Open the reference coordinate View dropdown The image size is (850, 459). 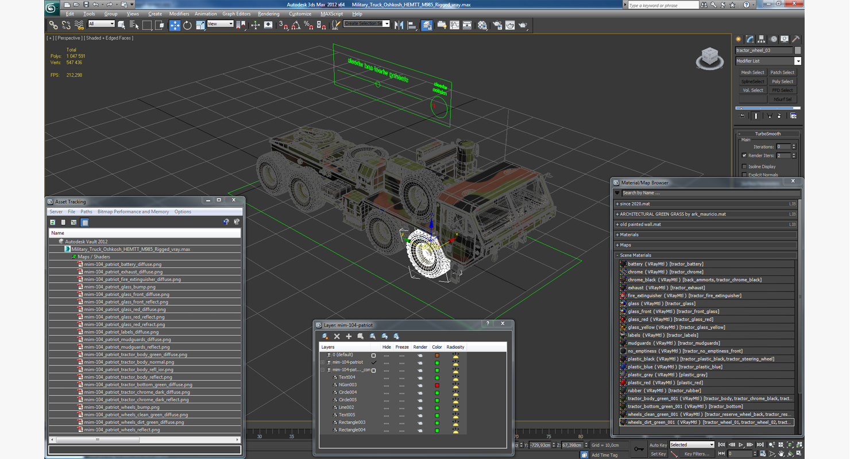(x=220, y=24)
